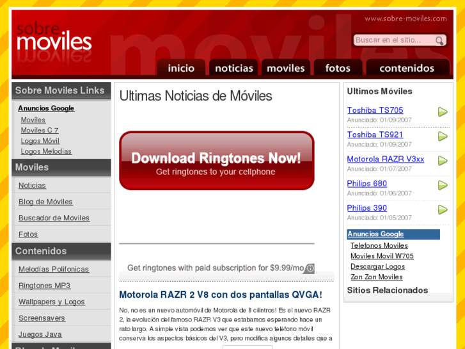Image resolution: width=465 pixels, height=349 pixels.
Task: Click the Download Ringtones Now banner
Action: [x=217, y=160]
